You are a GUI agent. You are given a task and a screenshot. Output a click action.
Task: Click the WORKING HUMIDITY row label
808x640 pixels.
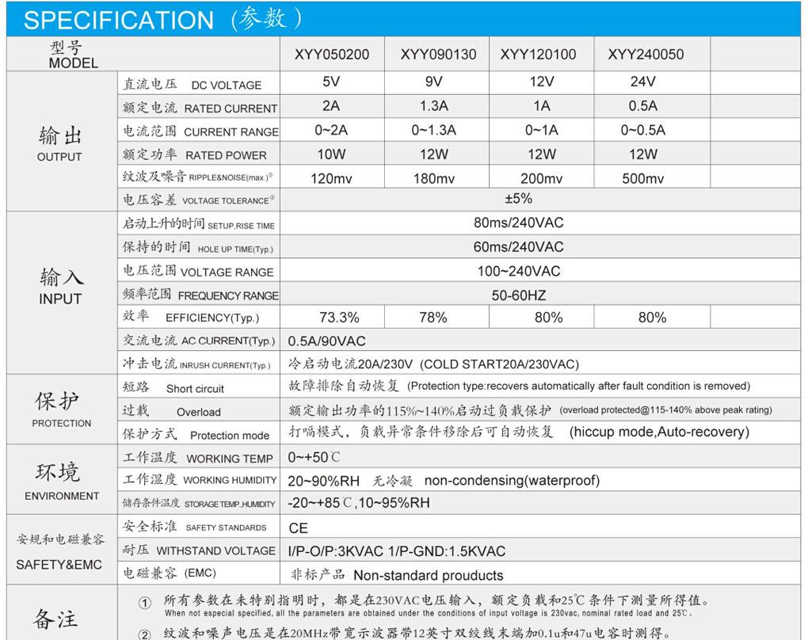point(230,480)
